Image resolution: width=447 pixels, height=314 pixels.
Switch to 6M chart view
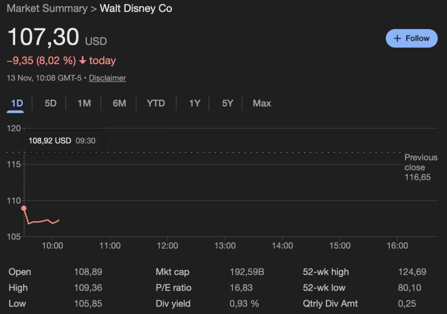click(x=119, y=103)
